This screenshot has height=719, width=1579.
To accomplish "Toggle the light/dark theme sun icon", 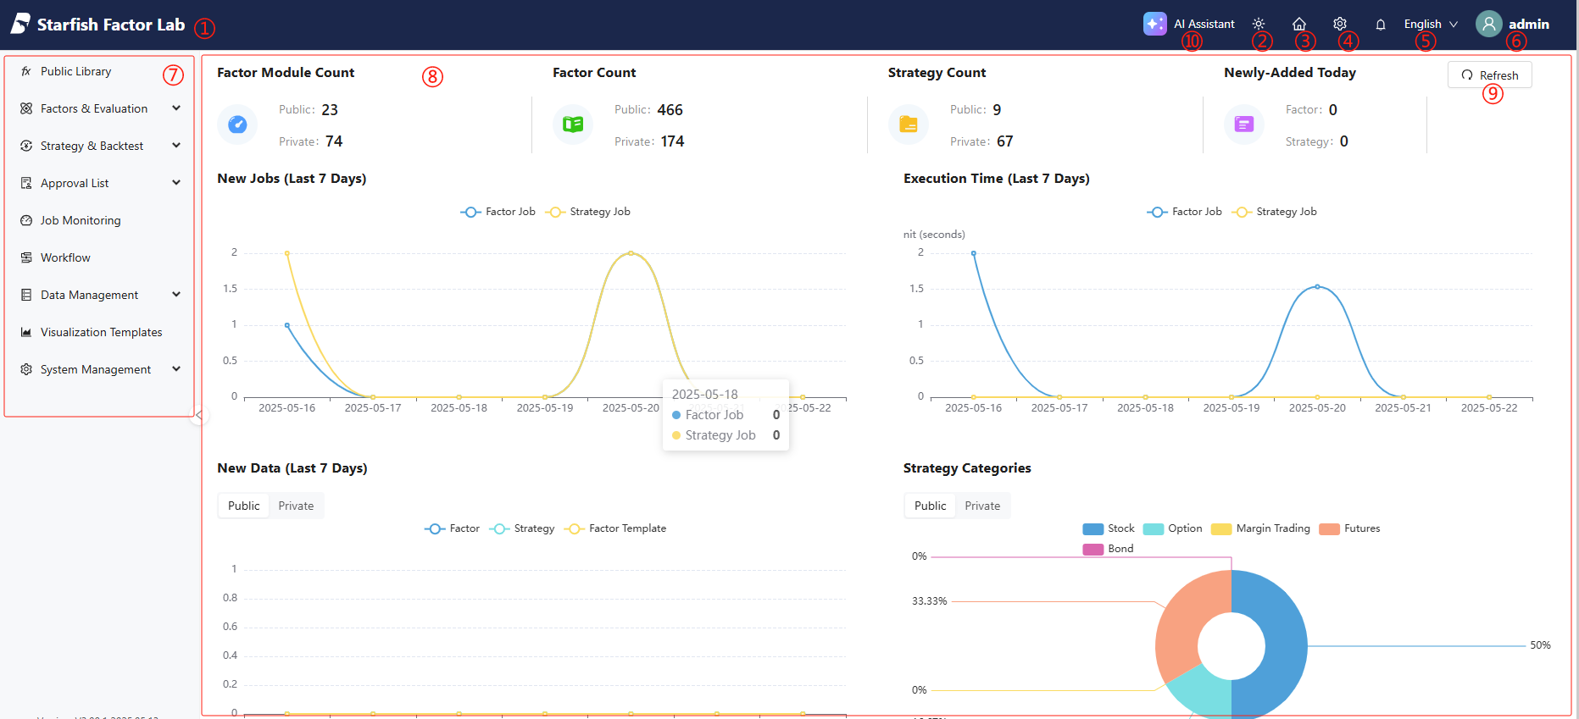I will click(x=1259, y=24).
